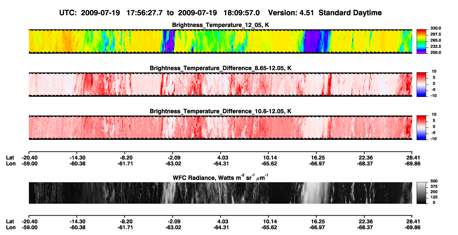Click the Brightness_Temperature_12_05 color scale bar
The height and width of the screenshot is (235, 458).
422,41
